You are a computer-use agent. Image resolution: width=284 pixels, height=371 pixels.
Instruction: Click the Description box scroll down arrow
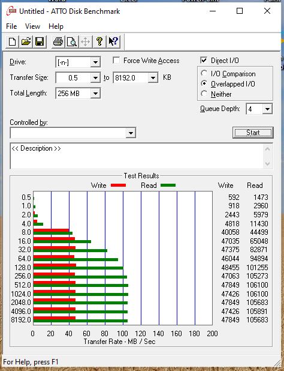point(267,163)
